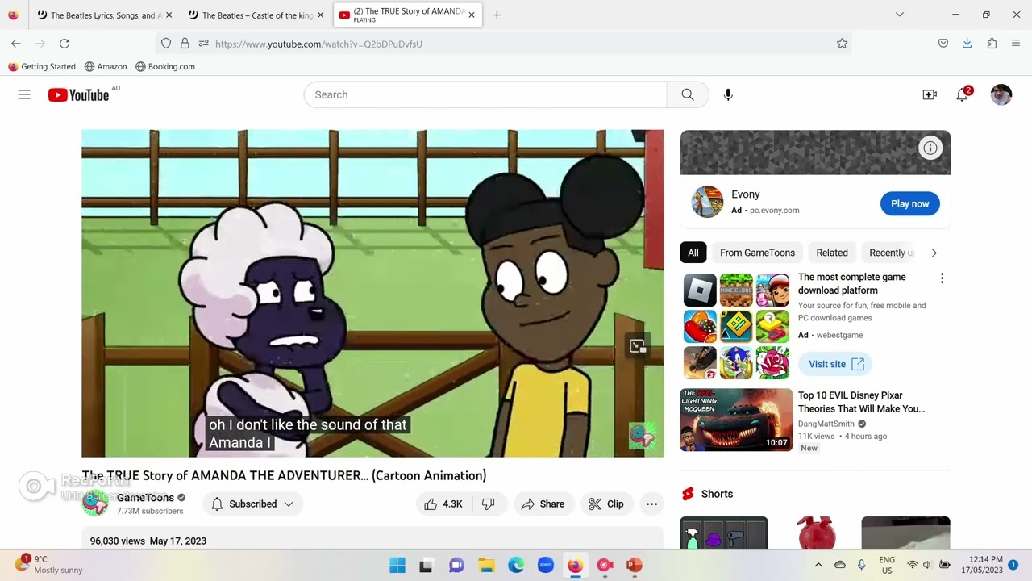Viewport: 1032px width, 581px height.
Task: Open File Explorer from the taskbar
Action: pos(486,565)
